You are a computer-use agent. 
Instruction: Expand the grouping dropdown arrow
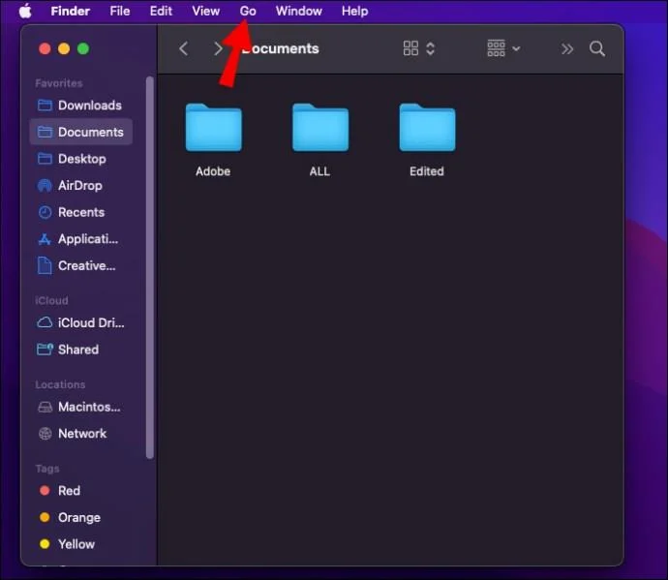tap(516, 48)
